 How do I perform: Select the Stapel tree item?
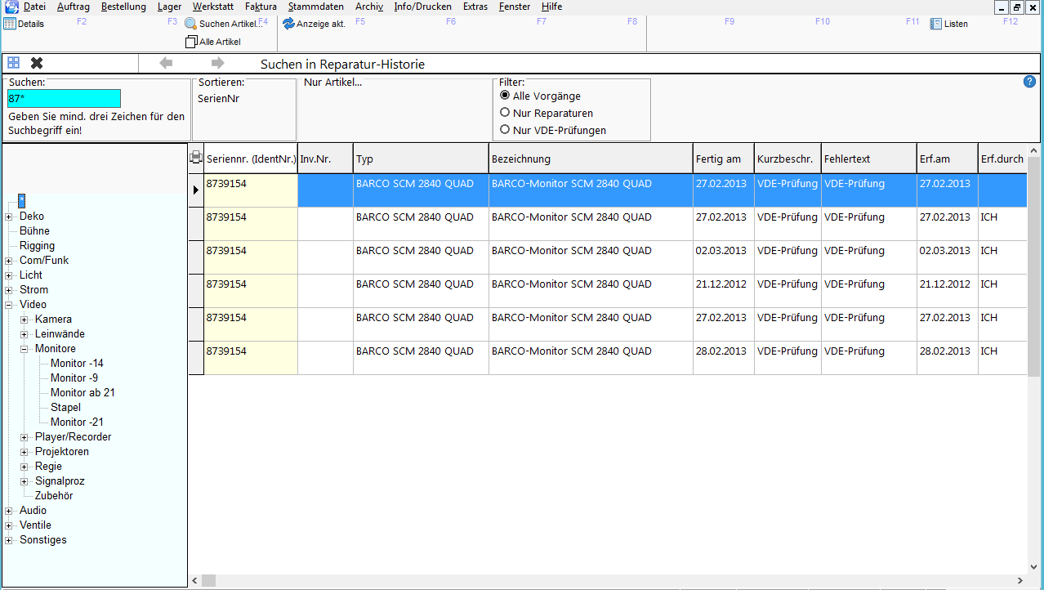(65, 408)
